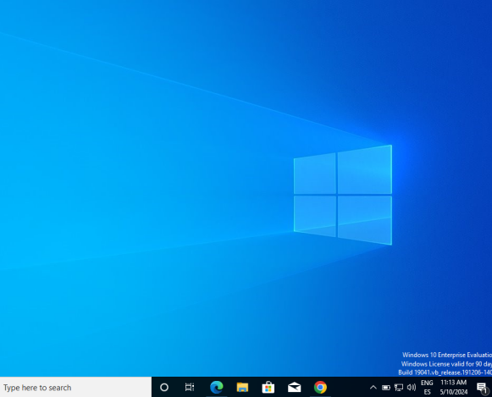Expand the hidden tray icons chevron
The width and height of the screenshot is (492, 397).
(x=373, y=388)
